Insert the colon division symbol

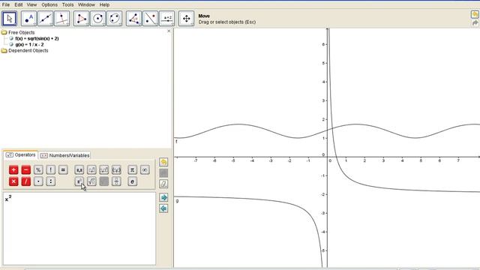(x=51, y=181)
